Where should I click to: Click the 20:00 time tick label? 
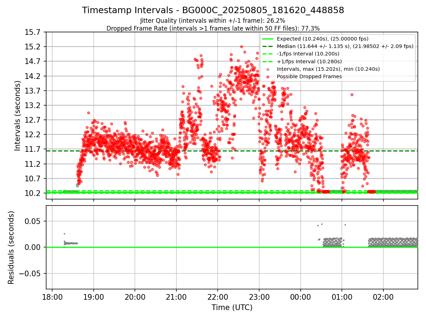135,297
